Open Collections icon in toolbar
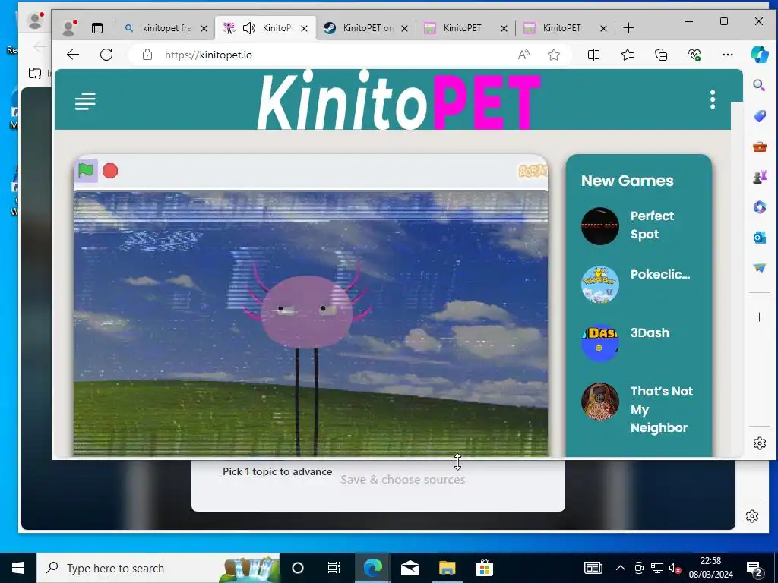 (x=661, y=55)
